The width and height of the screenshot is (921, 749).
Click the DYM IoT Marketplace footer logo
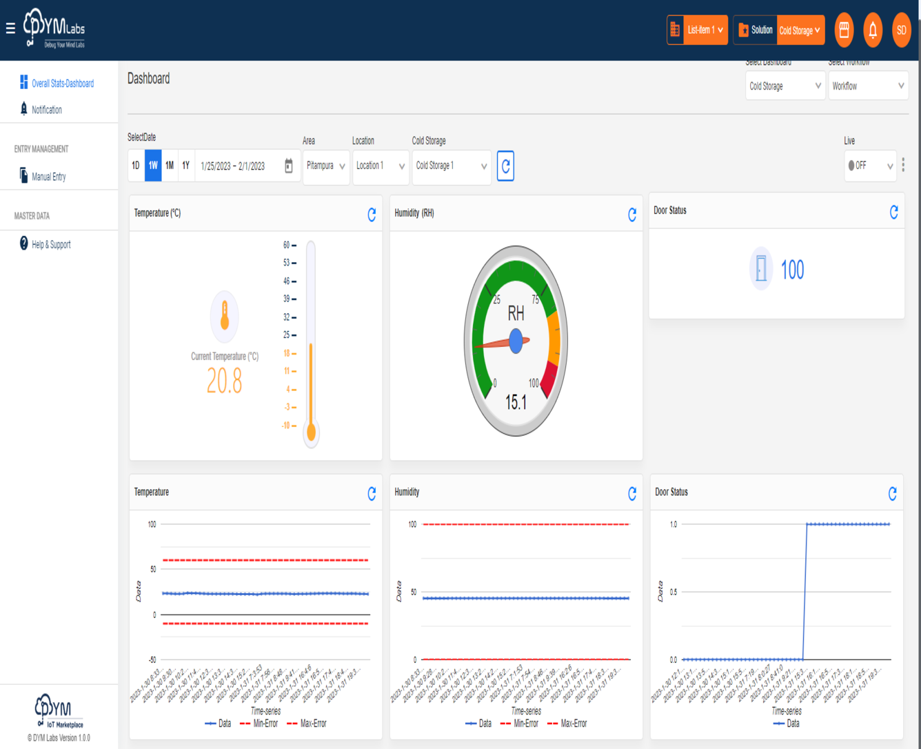click(59, 711)
